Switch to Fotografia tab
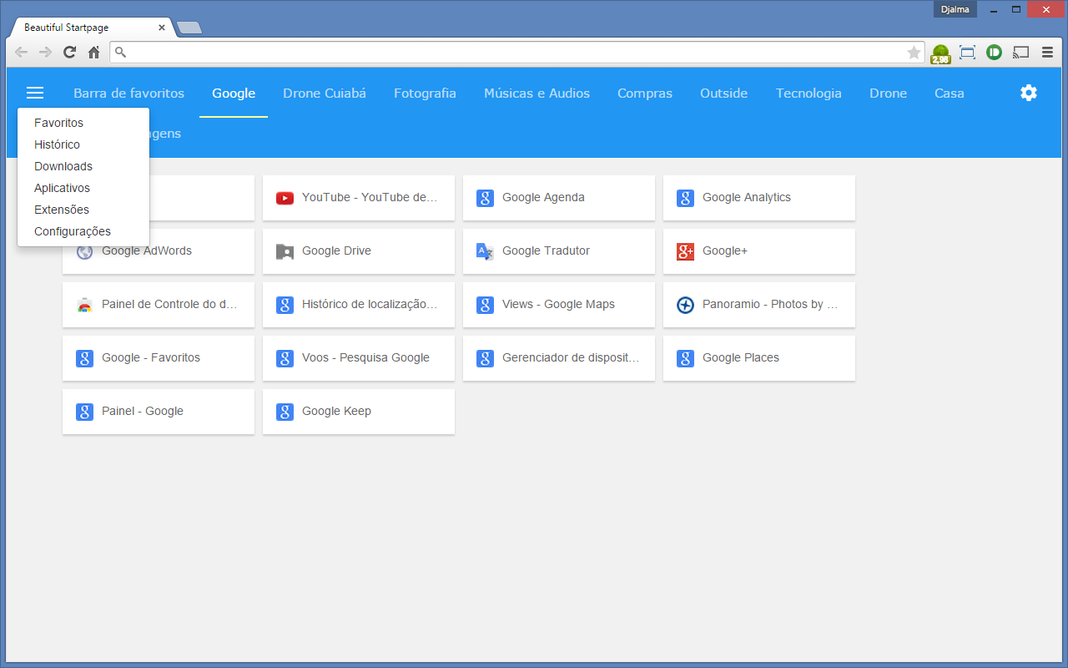 (425, 94)
